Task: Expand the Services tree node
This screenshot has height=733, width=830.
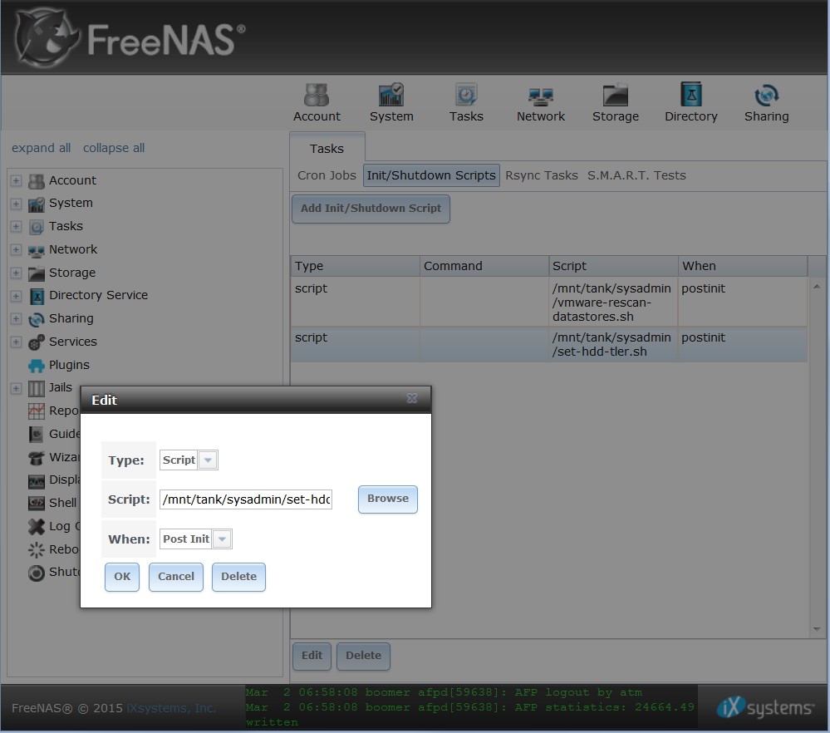Action: coord(16,342)
